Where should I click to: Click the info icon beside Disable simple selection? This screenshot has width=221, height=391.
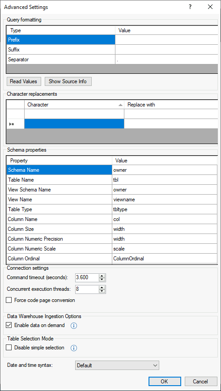coord(73,348)
